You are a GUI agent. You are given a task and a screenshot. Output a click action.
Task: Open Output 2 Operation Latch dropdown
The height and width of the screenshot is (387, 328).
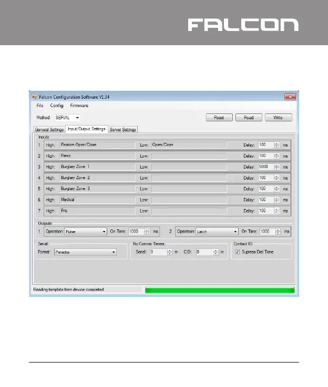click(x=217, y=232)
